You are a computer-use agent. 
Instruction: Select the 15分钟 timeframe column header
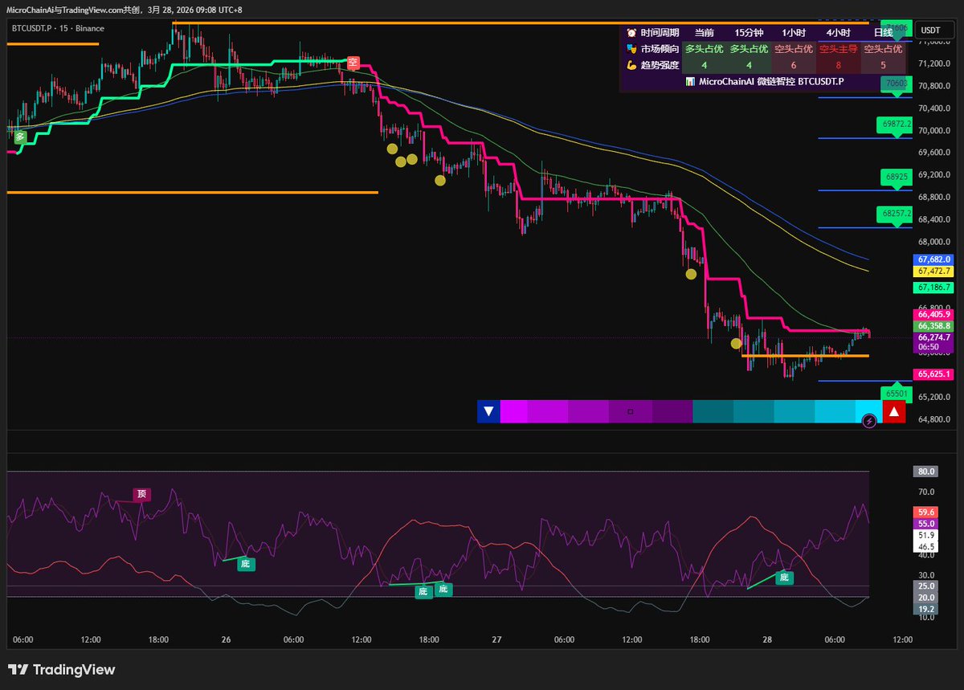point(749,33)
